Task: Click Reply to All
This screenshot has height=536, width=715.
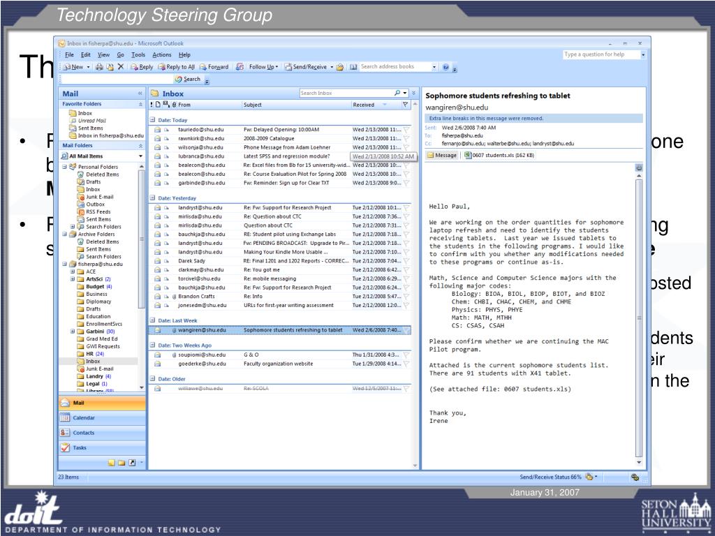Action: coord(177,67)
